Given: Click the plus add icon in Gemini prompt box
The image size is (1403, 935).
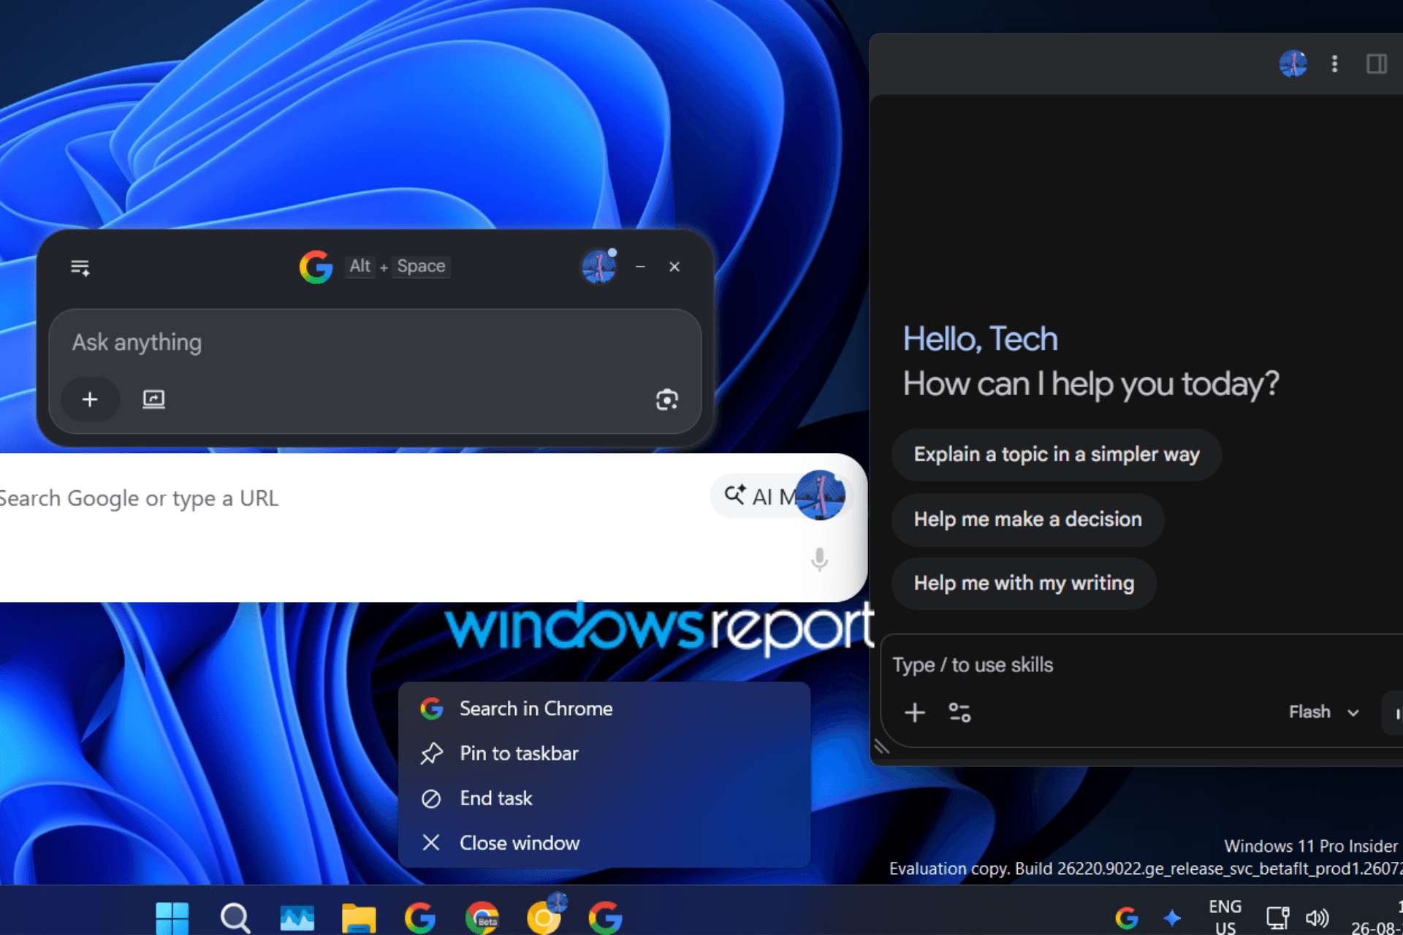Looking at the screenshot, I should pos(915,712).
